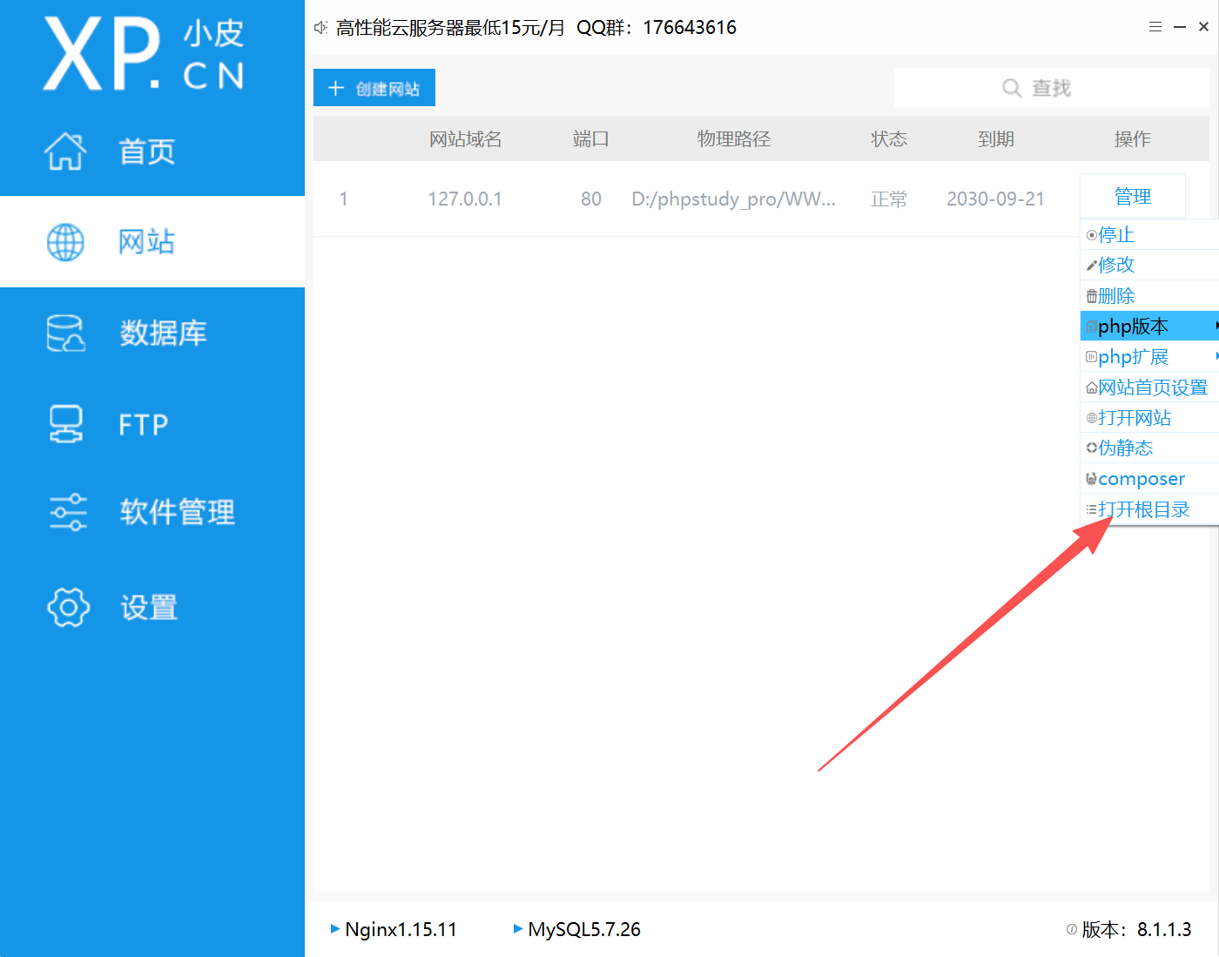Click the list icon beside 打开根目录

(x=1092, y=509)
